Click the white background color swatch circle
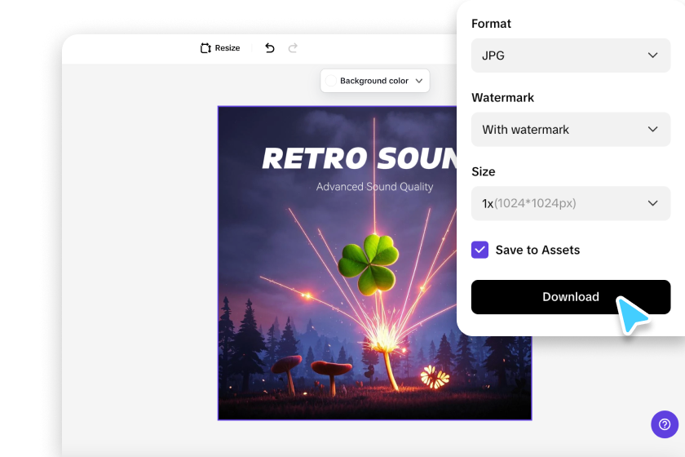Screen dimensions: 685x457 [x=331, y=81]
